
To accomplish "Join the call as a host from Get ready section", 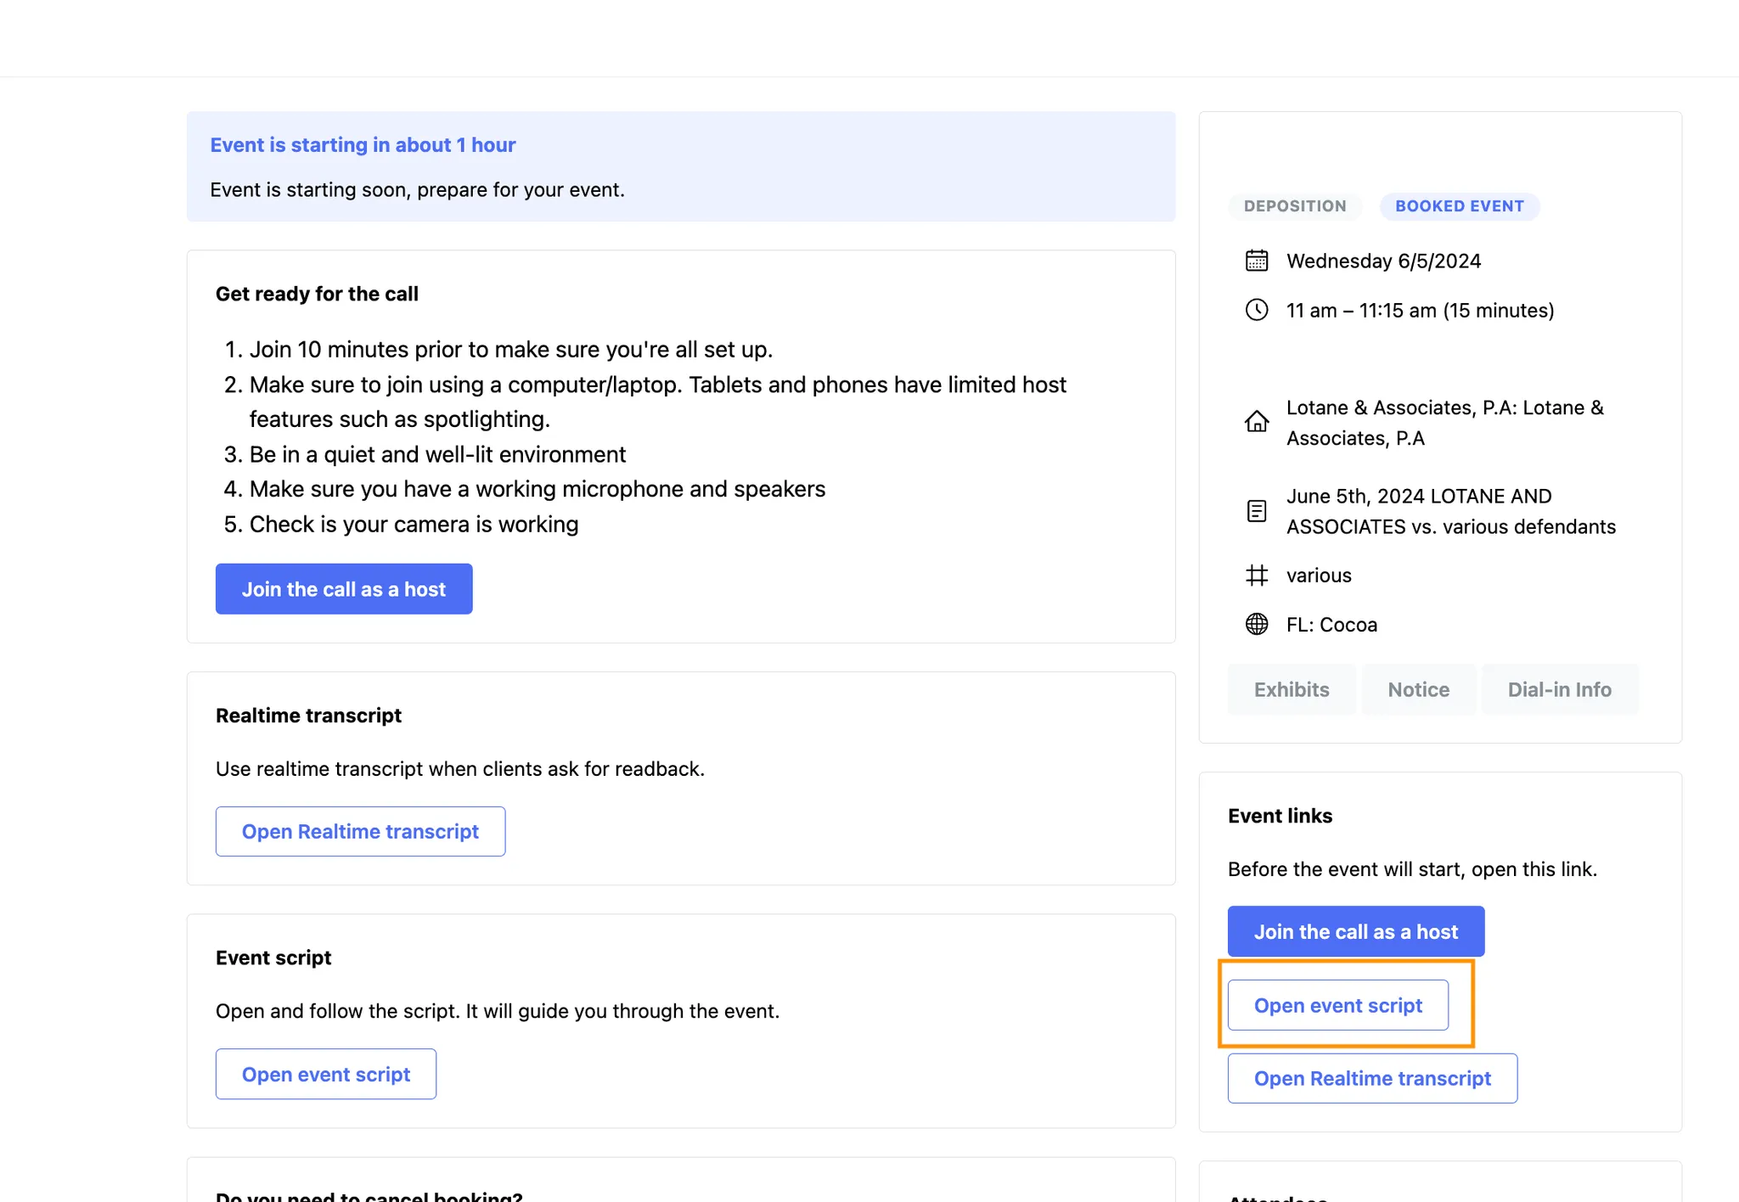I will pos(344,589).
